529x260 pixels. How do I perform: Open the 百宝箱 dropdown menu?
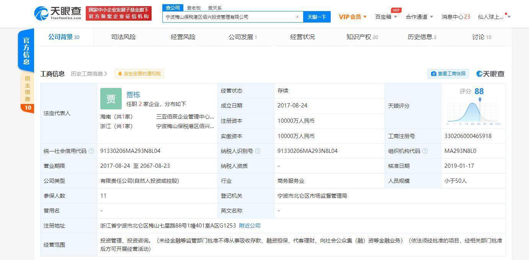click(x=386, y=17)
